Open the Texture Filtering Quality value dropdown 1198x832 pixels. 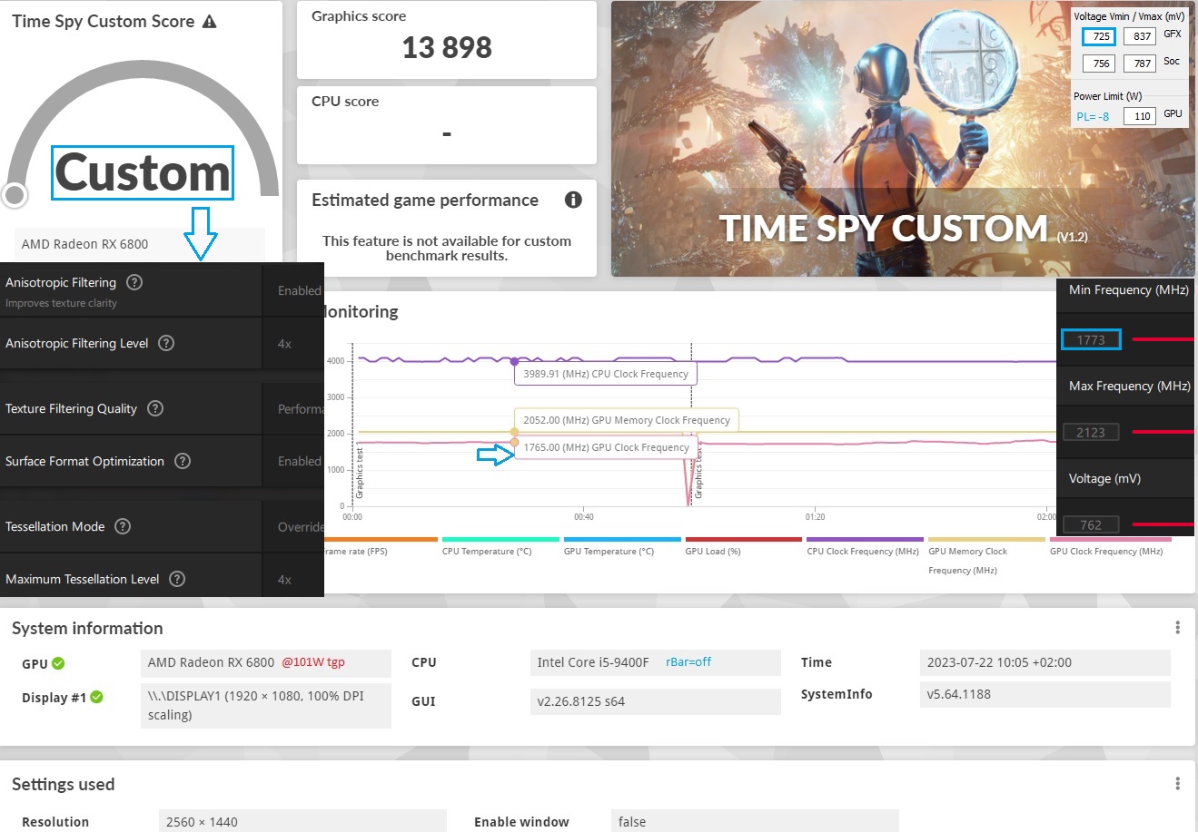click(x=293, y=408)
